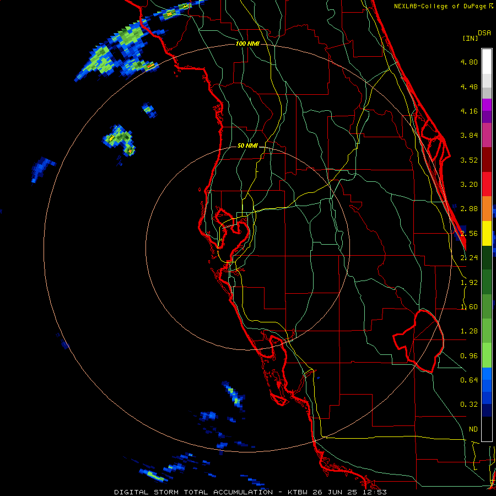This screenshot has height=496, width=496.
Task: Pick the bright magenta swatch in the color scale
Action: [x=487, y=105]
